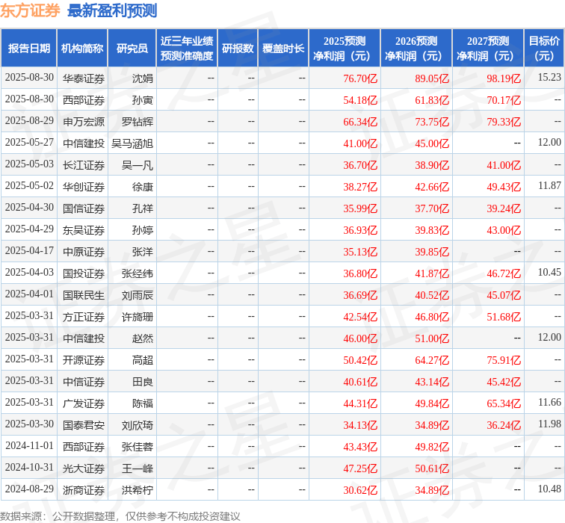
Task: Click the 76.70亿 profit forecast value
Action: tap(360, 78)
